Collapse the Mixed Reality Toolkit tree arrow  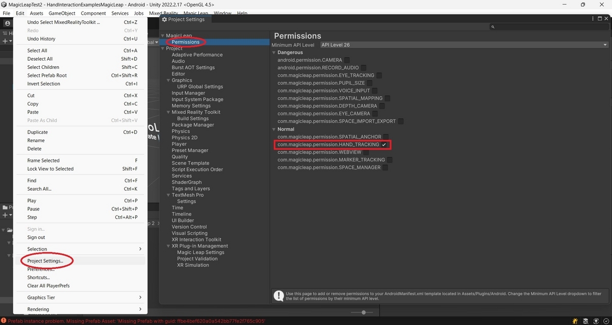point(168,112)
